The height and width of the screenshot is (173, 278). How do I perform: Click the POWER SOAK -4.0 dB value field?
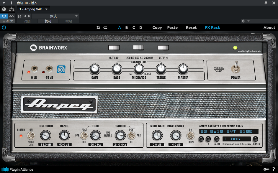176,144
